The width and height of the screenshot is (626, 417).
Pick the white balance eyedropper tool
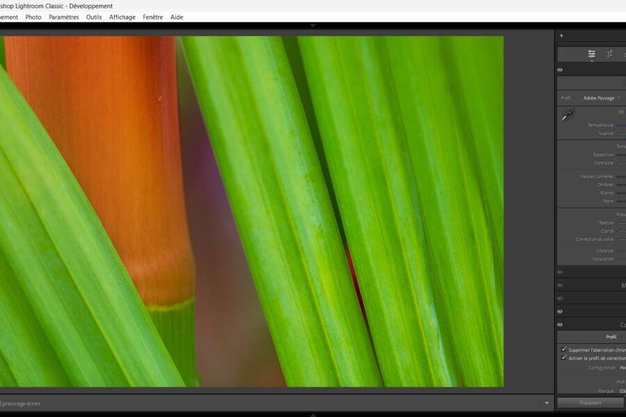click(568, 115)
